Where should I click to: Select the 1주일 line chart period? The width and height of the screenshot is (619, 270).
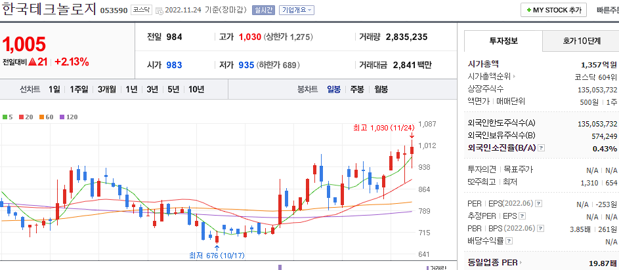[x=79, y=89]
